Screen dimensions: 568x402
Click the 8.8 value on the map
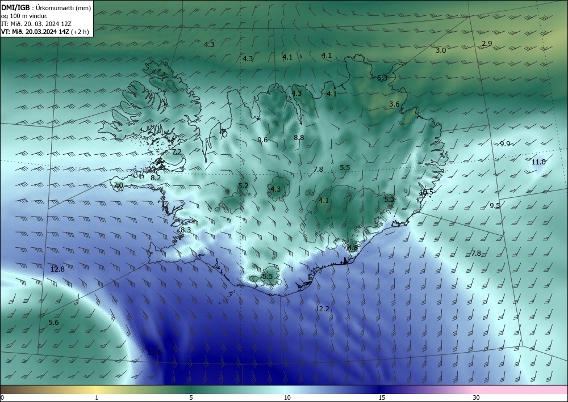coord(299,137)
